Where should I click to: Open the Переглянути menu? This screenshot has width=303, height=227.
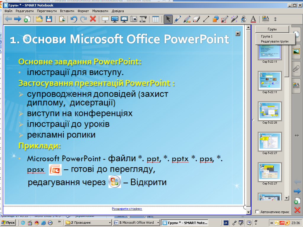pyautogui.click(x=47, y=11)
